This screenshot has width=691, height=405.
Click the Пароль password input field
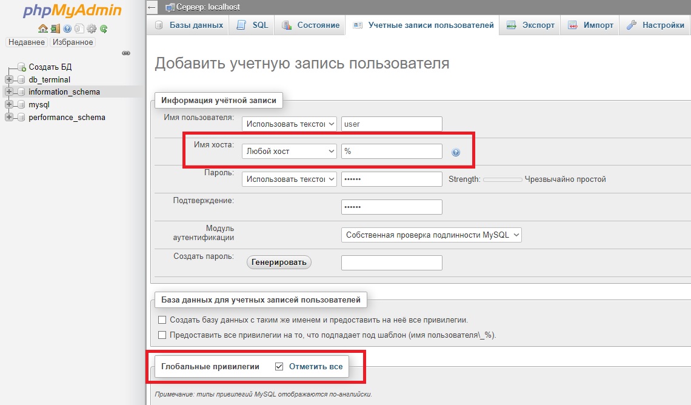[x=392, y=179]
